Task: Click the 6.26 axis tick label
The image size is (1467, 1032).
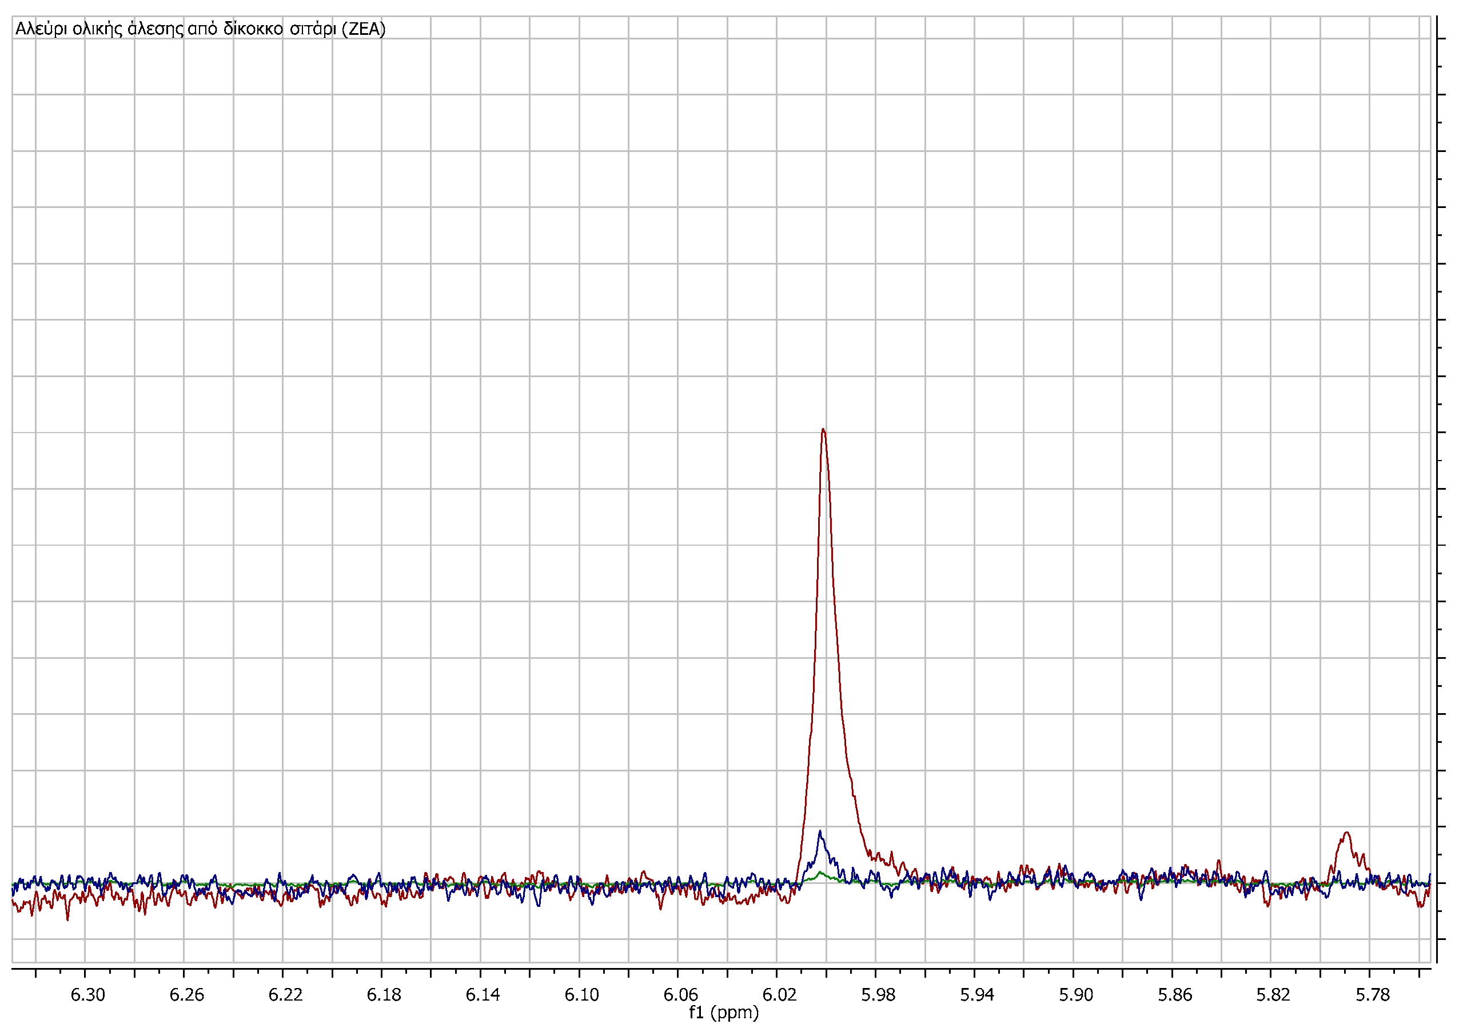Action: 186,995
